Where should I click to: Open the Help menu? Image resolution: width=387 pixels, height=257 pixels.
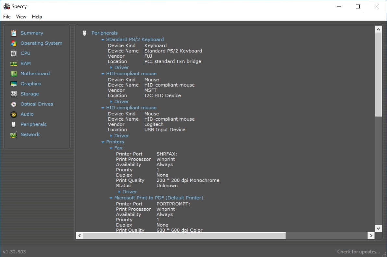pos(37,17)
